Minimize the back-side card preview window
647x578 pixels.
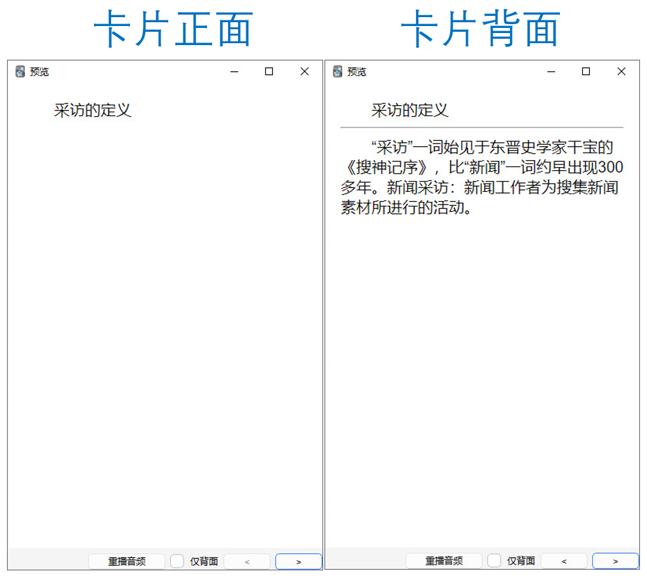(551, 72)
